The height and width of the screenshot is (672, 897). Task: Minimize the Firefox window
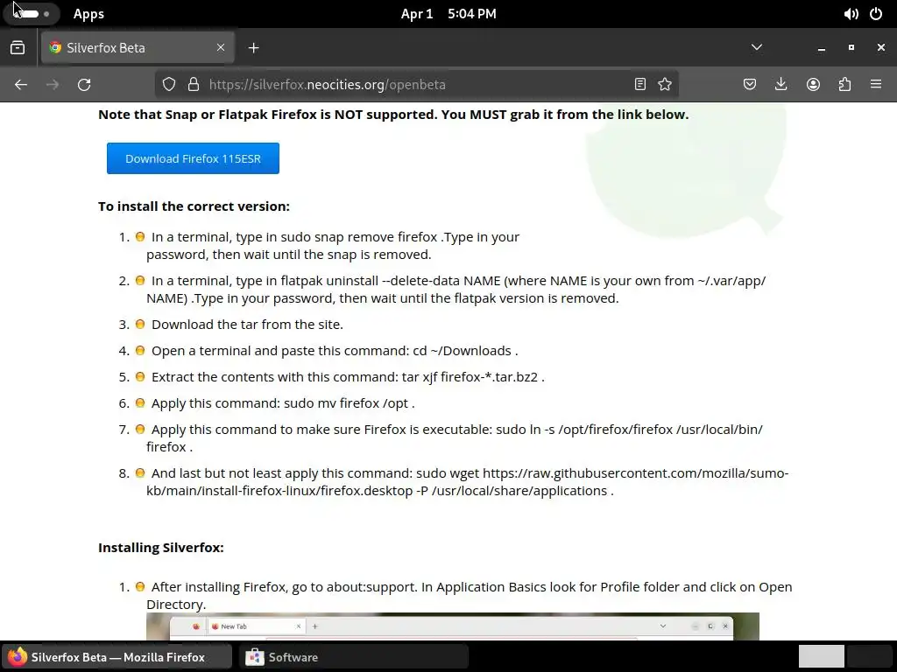pyautogui.click(x=822, y=47)
